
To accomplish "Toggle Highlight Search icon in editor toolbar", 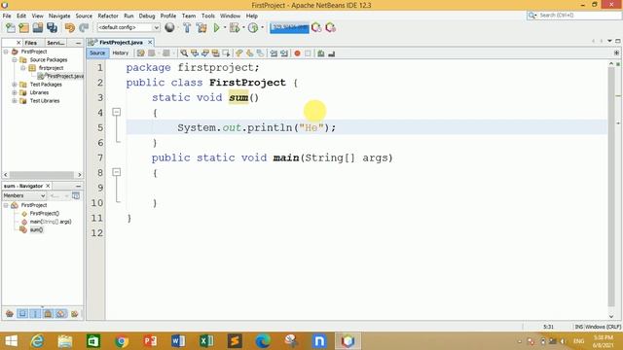I will (x=215, y=53).
